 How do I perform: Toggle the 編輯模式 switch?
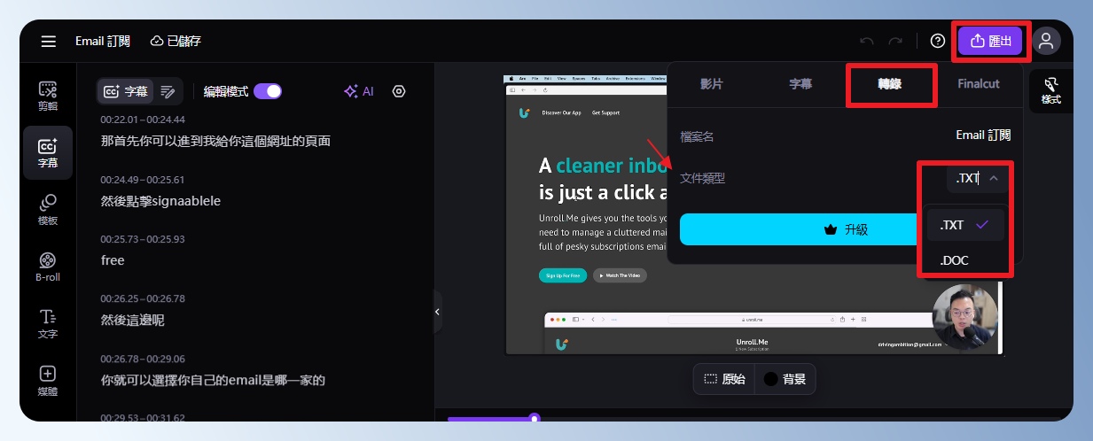click(x=267, y=91)
